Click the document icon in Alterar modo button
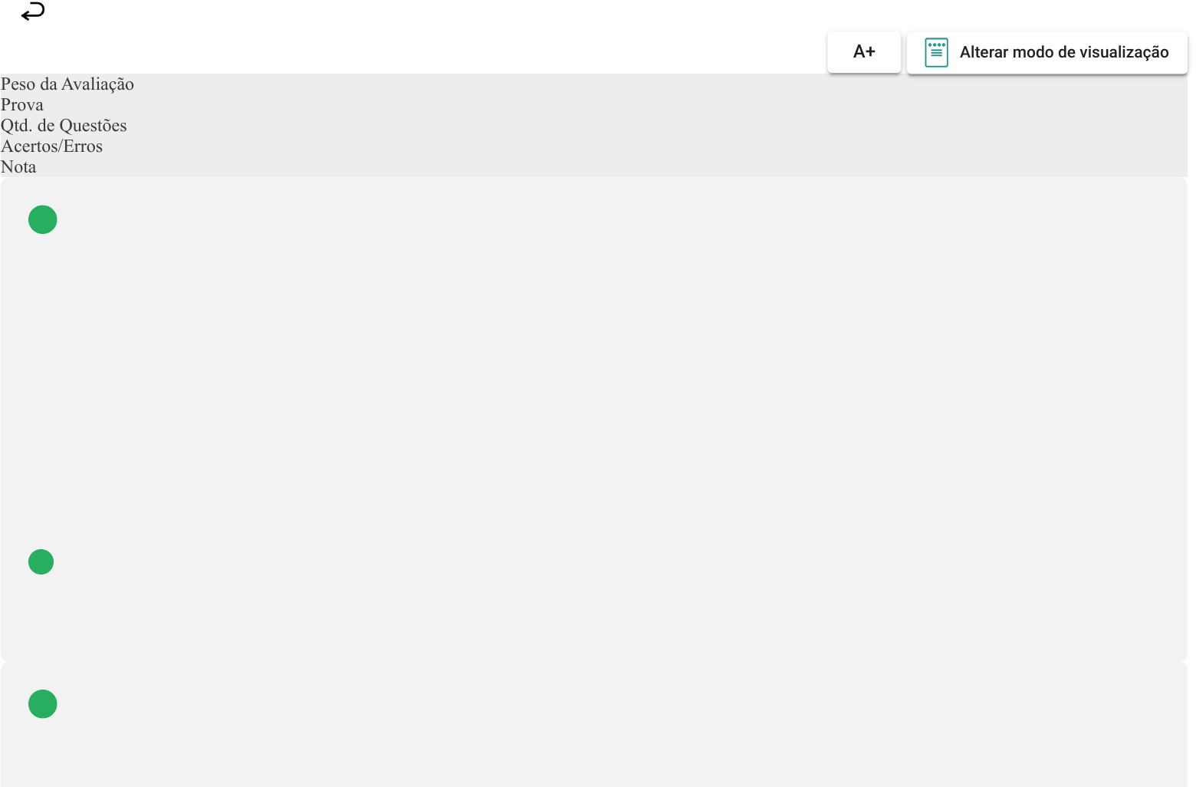Image resolution: width=1196 pixels, height=787 pixels. click(x=936, y=52)
